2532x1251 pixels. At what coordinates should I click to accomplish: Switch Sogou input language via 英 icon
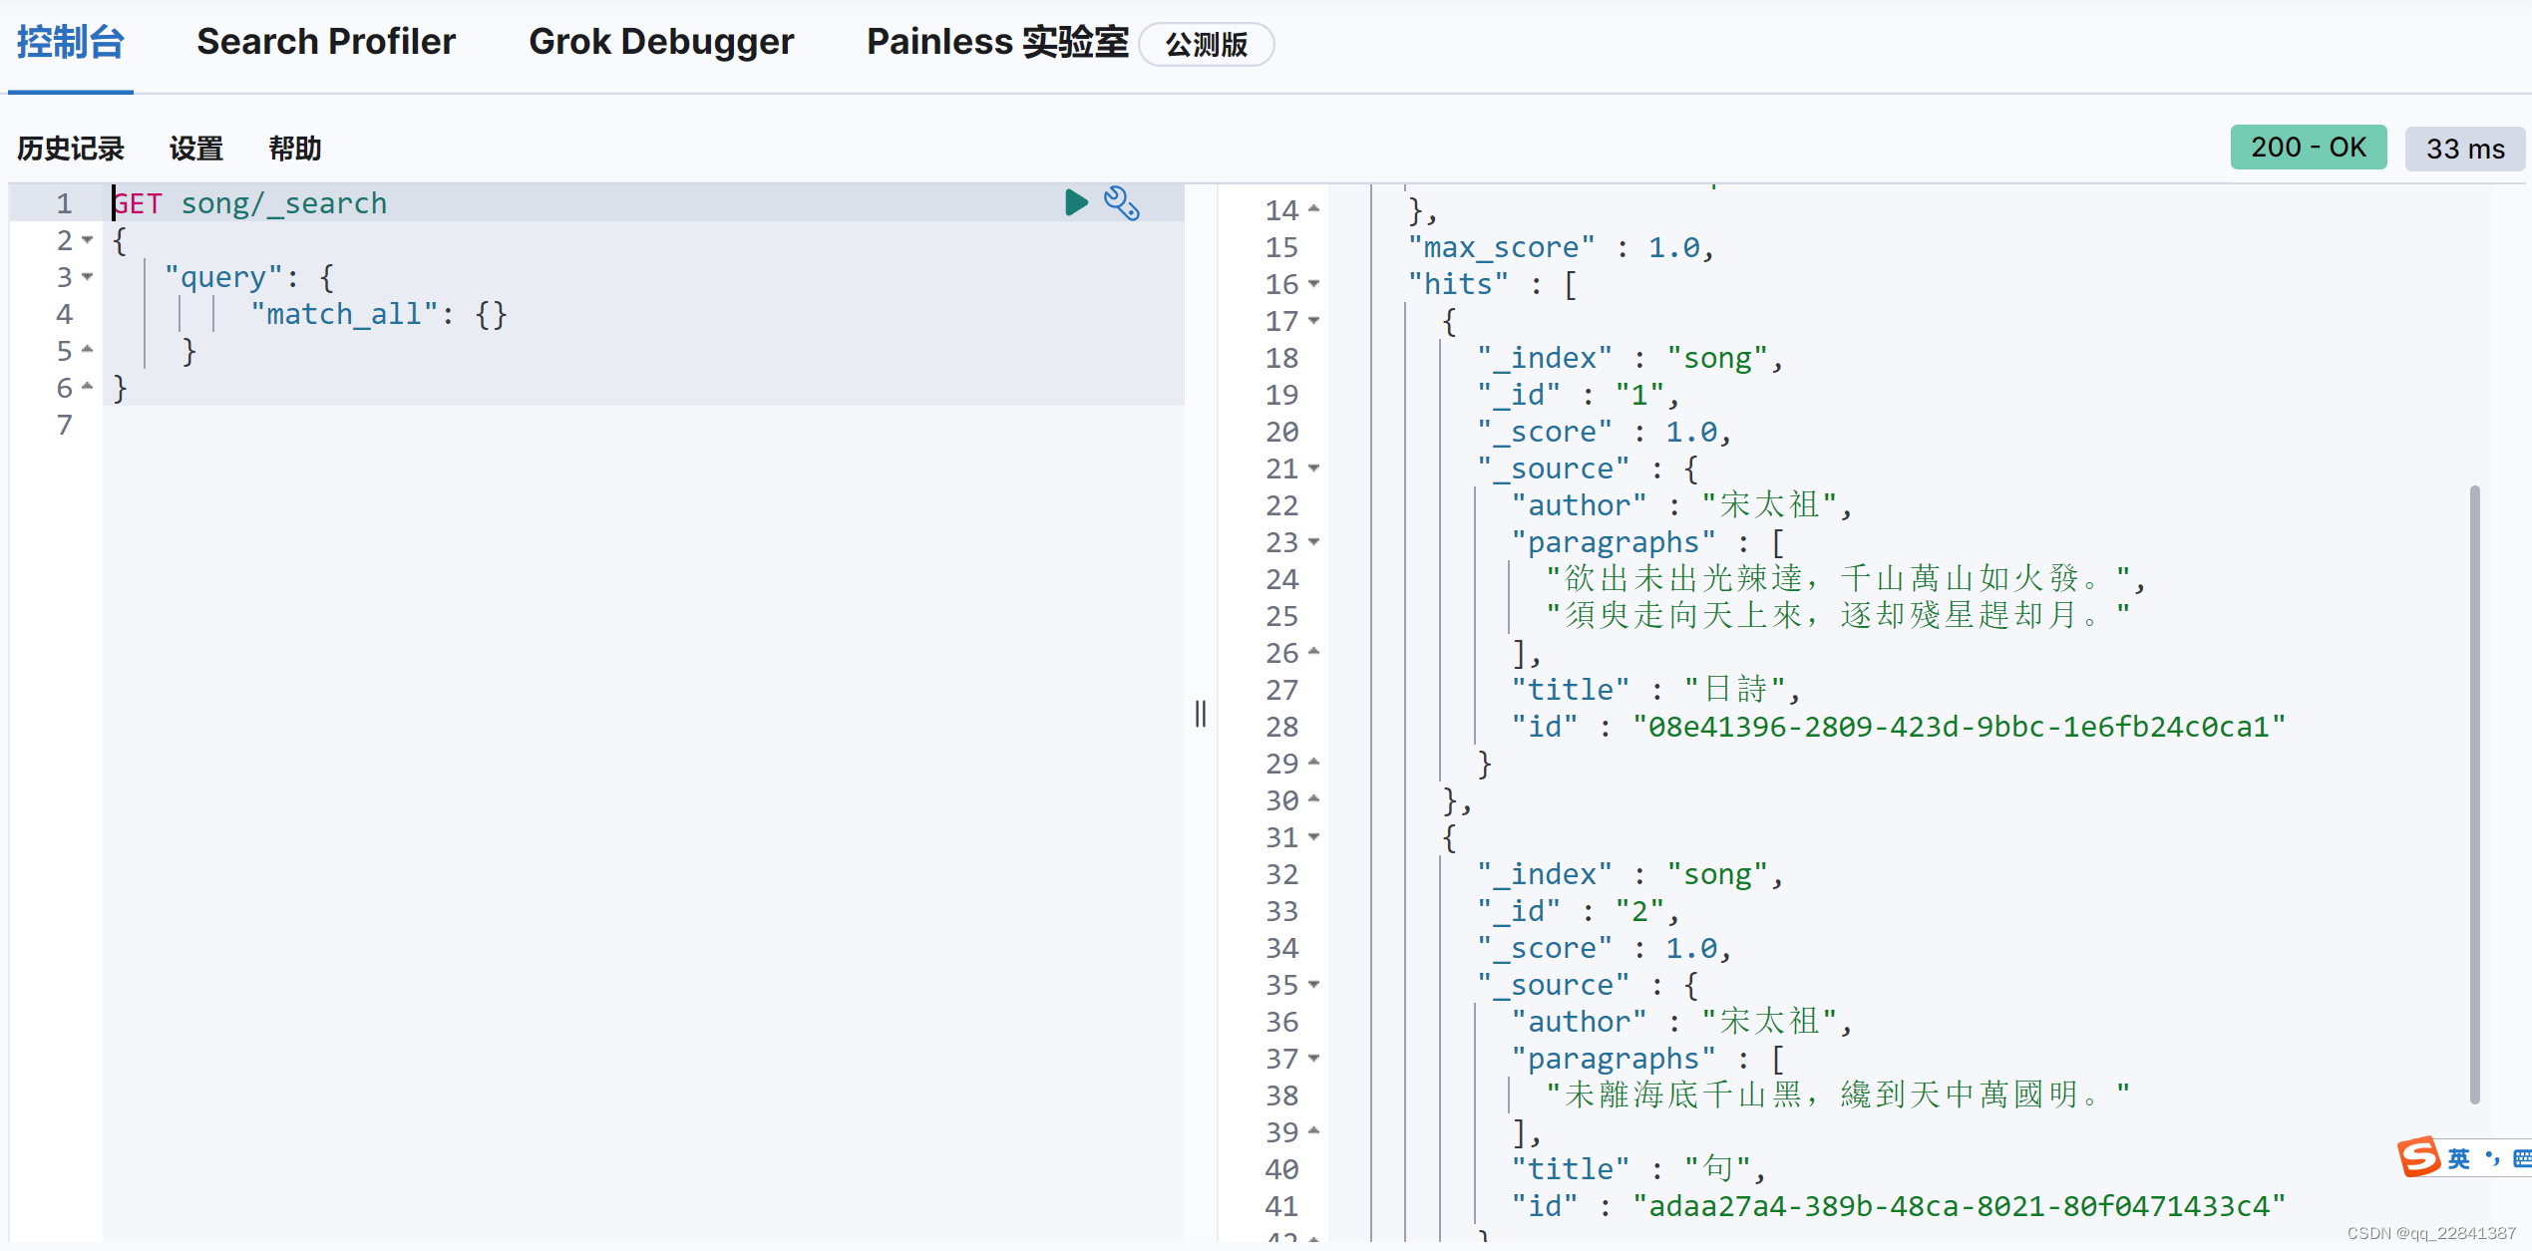pyautogui.click(x=2459, y=1157)
